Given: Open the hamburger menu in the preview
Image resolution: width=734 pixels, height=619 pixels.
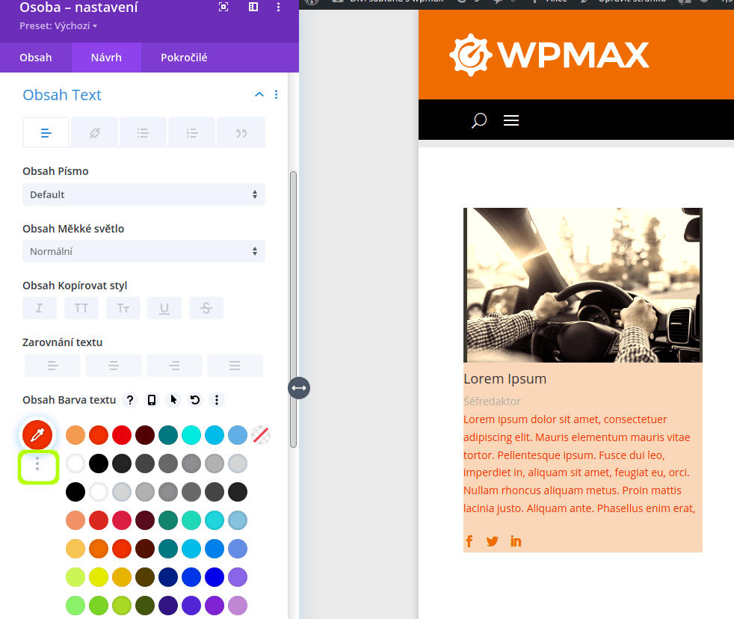Looking at the screenshot, I should (x=511, y=120).
